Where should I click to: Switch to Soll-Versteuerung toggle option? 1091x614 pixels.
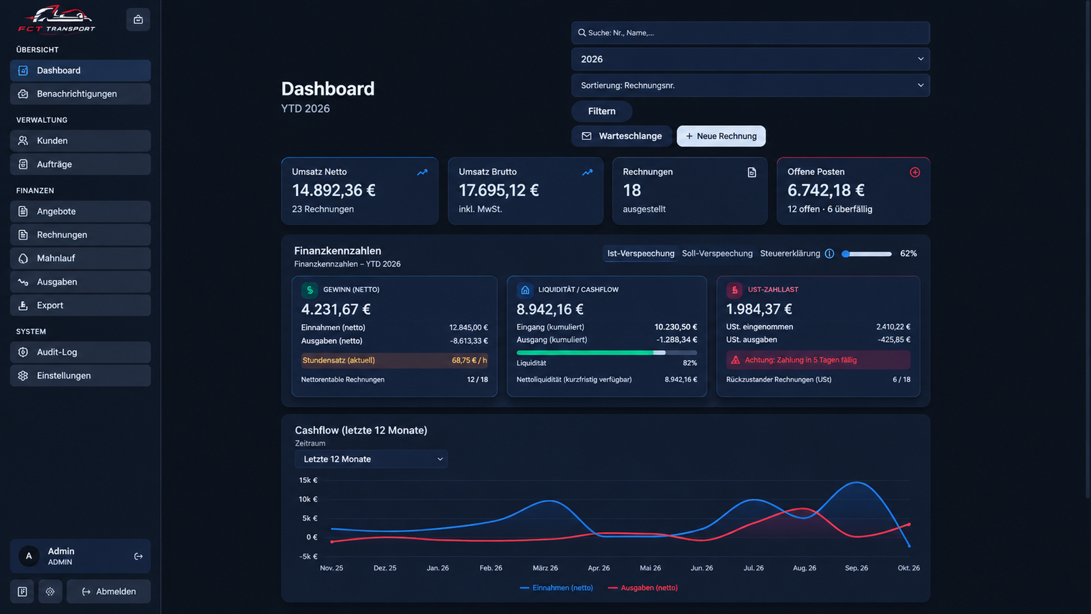[x=717, y=254]
